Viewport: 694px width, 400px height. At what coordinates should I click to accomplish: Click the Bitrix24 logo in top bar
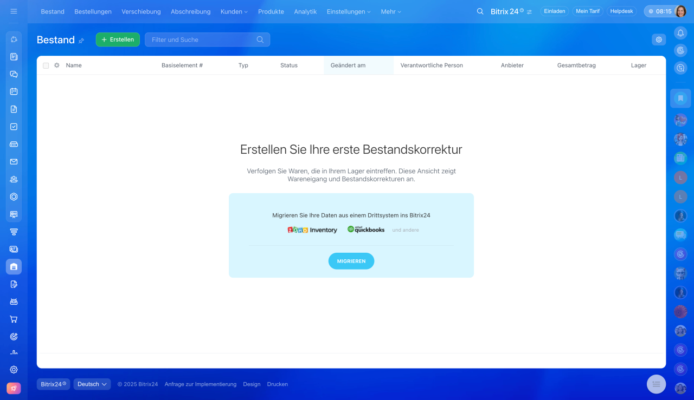point(506,11)
